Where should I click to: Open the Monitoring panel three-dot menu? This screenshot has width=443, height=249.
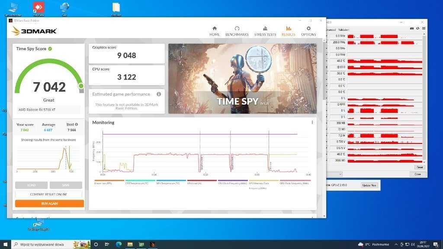312,122
